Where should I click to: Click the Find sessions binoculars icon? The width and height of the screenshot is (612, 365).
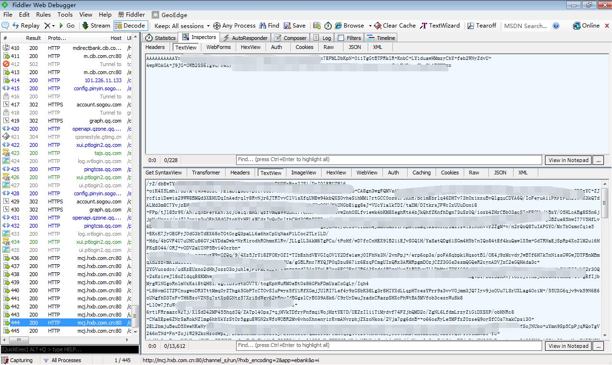point(269,26)
